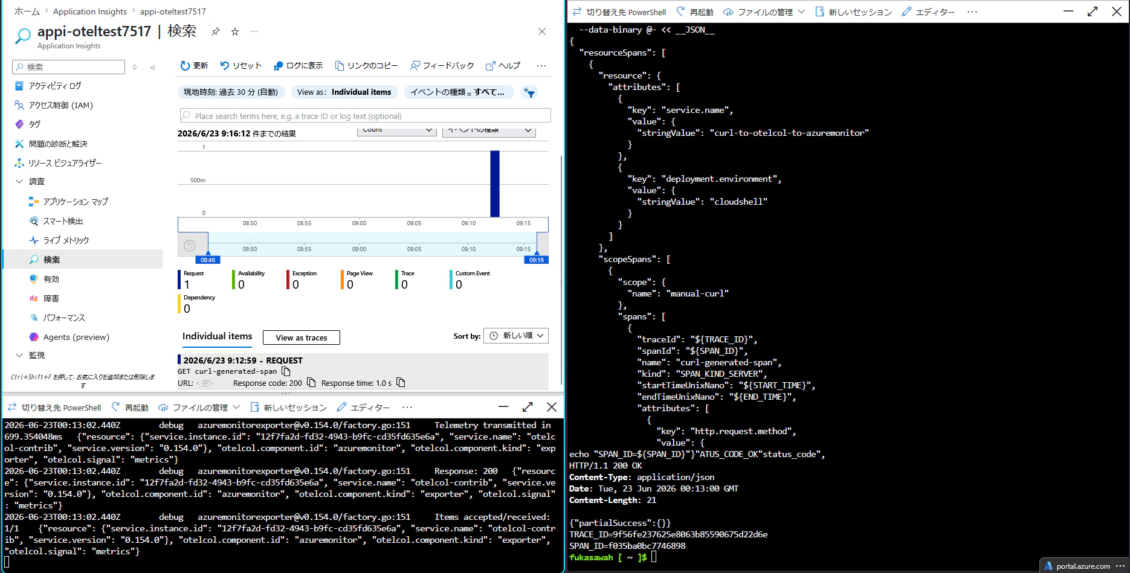The image size is (1130, 573).
Task: Click the 08:46 start time range handle
Action: tap(208, 260)
